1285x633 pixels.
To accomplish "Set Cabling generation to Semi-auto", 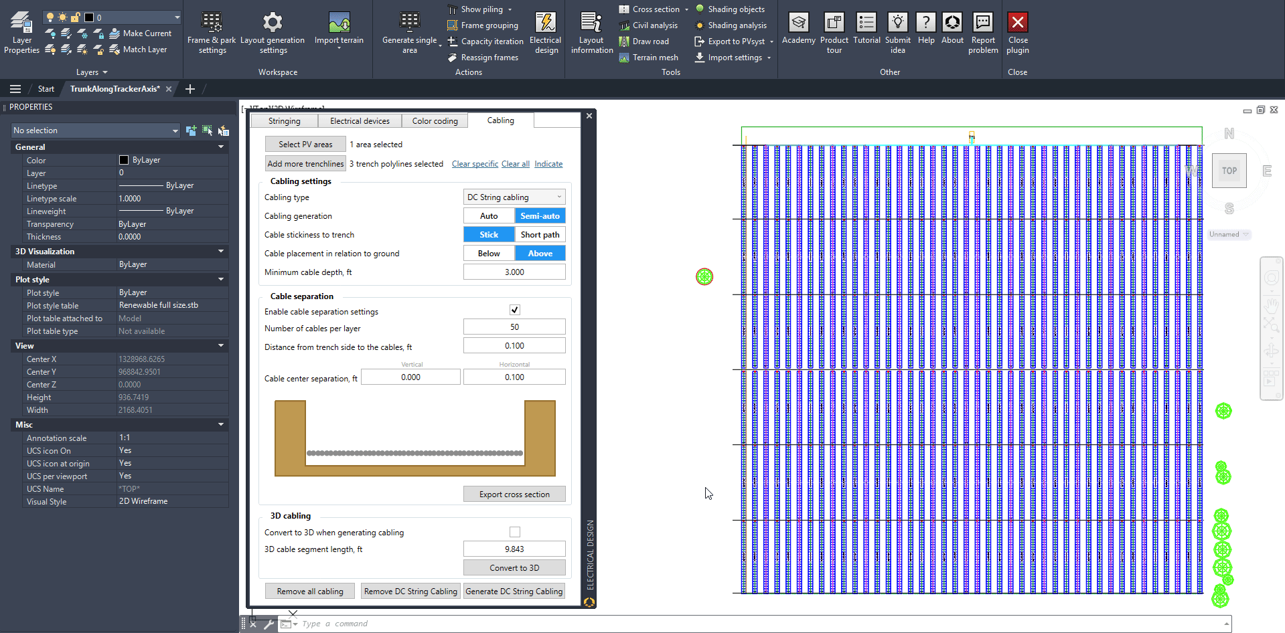I will 540,215.
